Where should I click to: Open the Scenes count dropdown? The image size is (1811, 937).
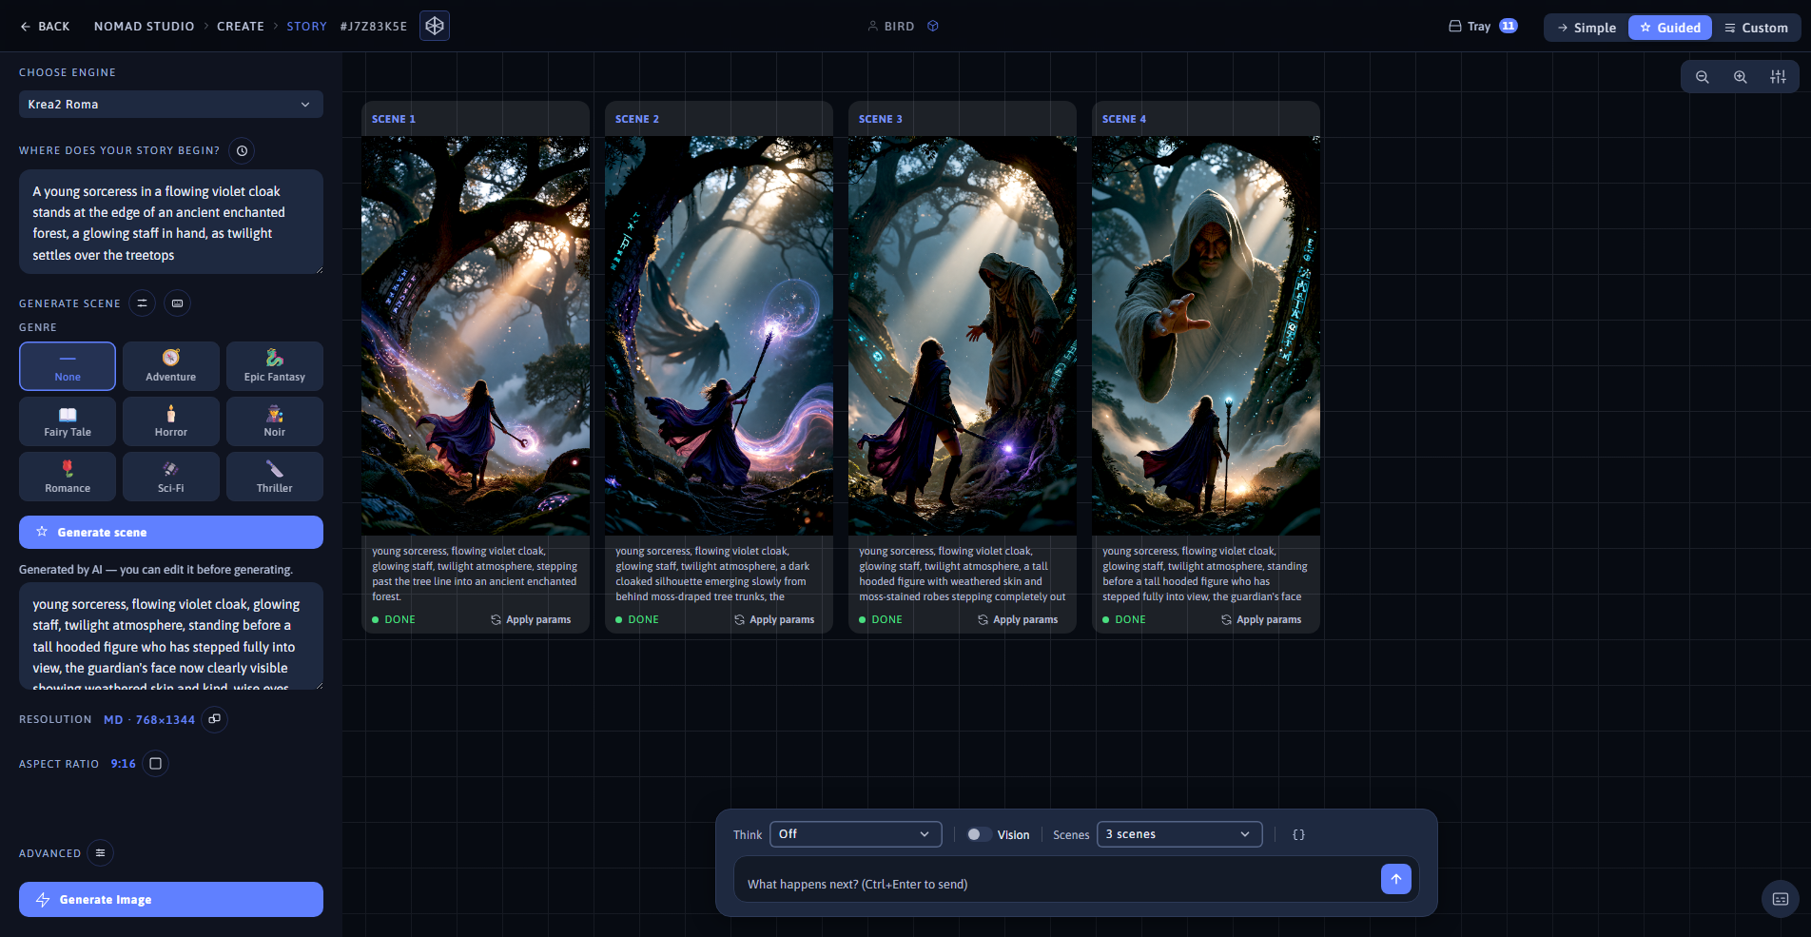tap(1179, 834)
